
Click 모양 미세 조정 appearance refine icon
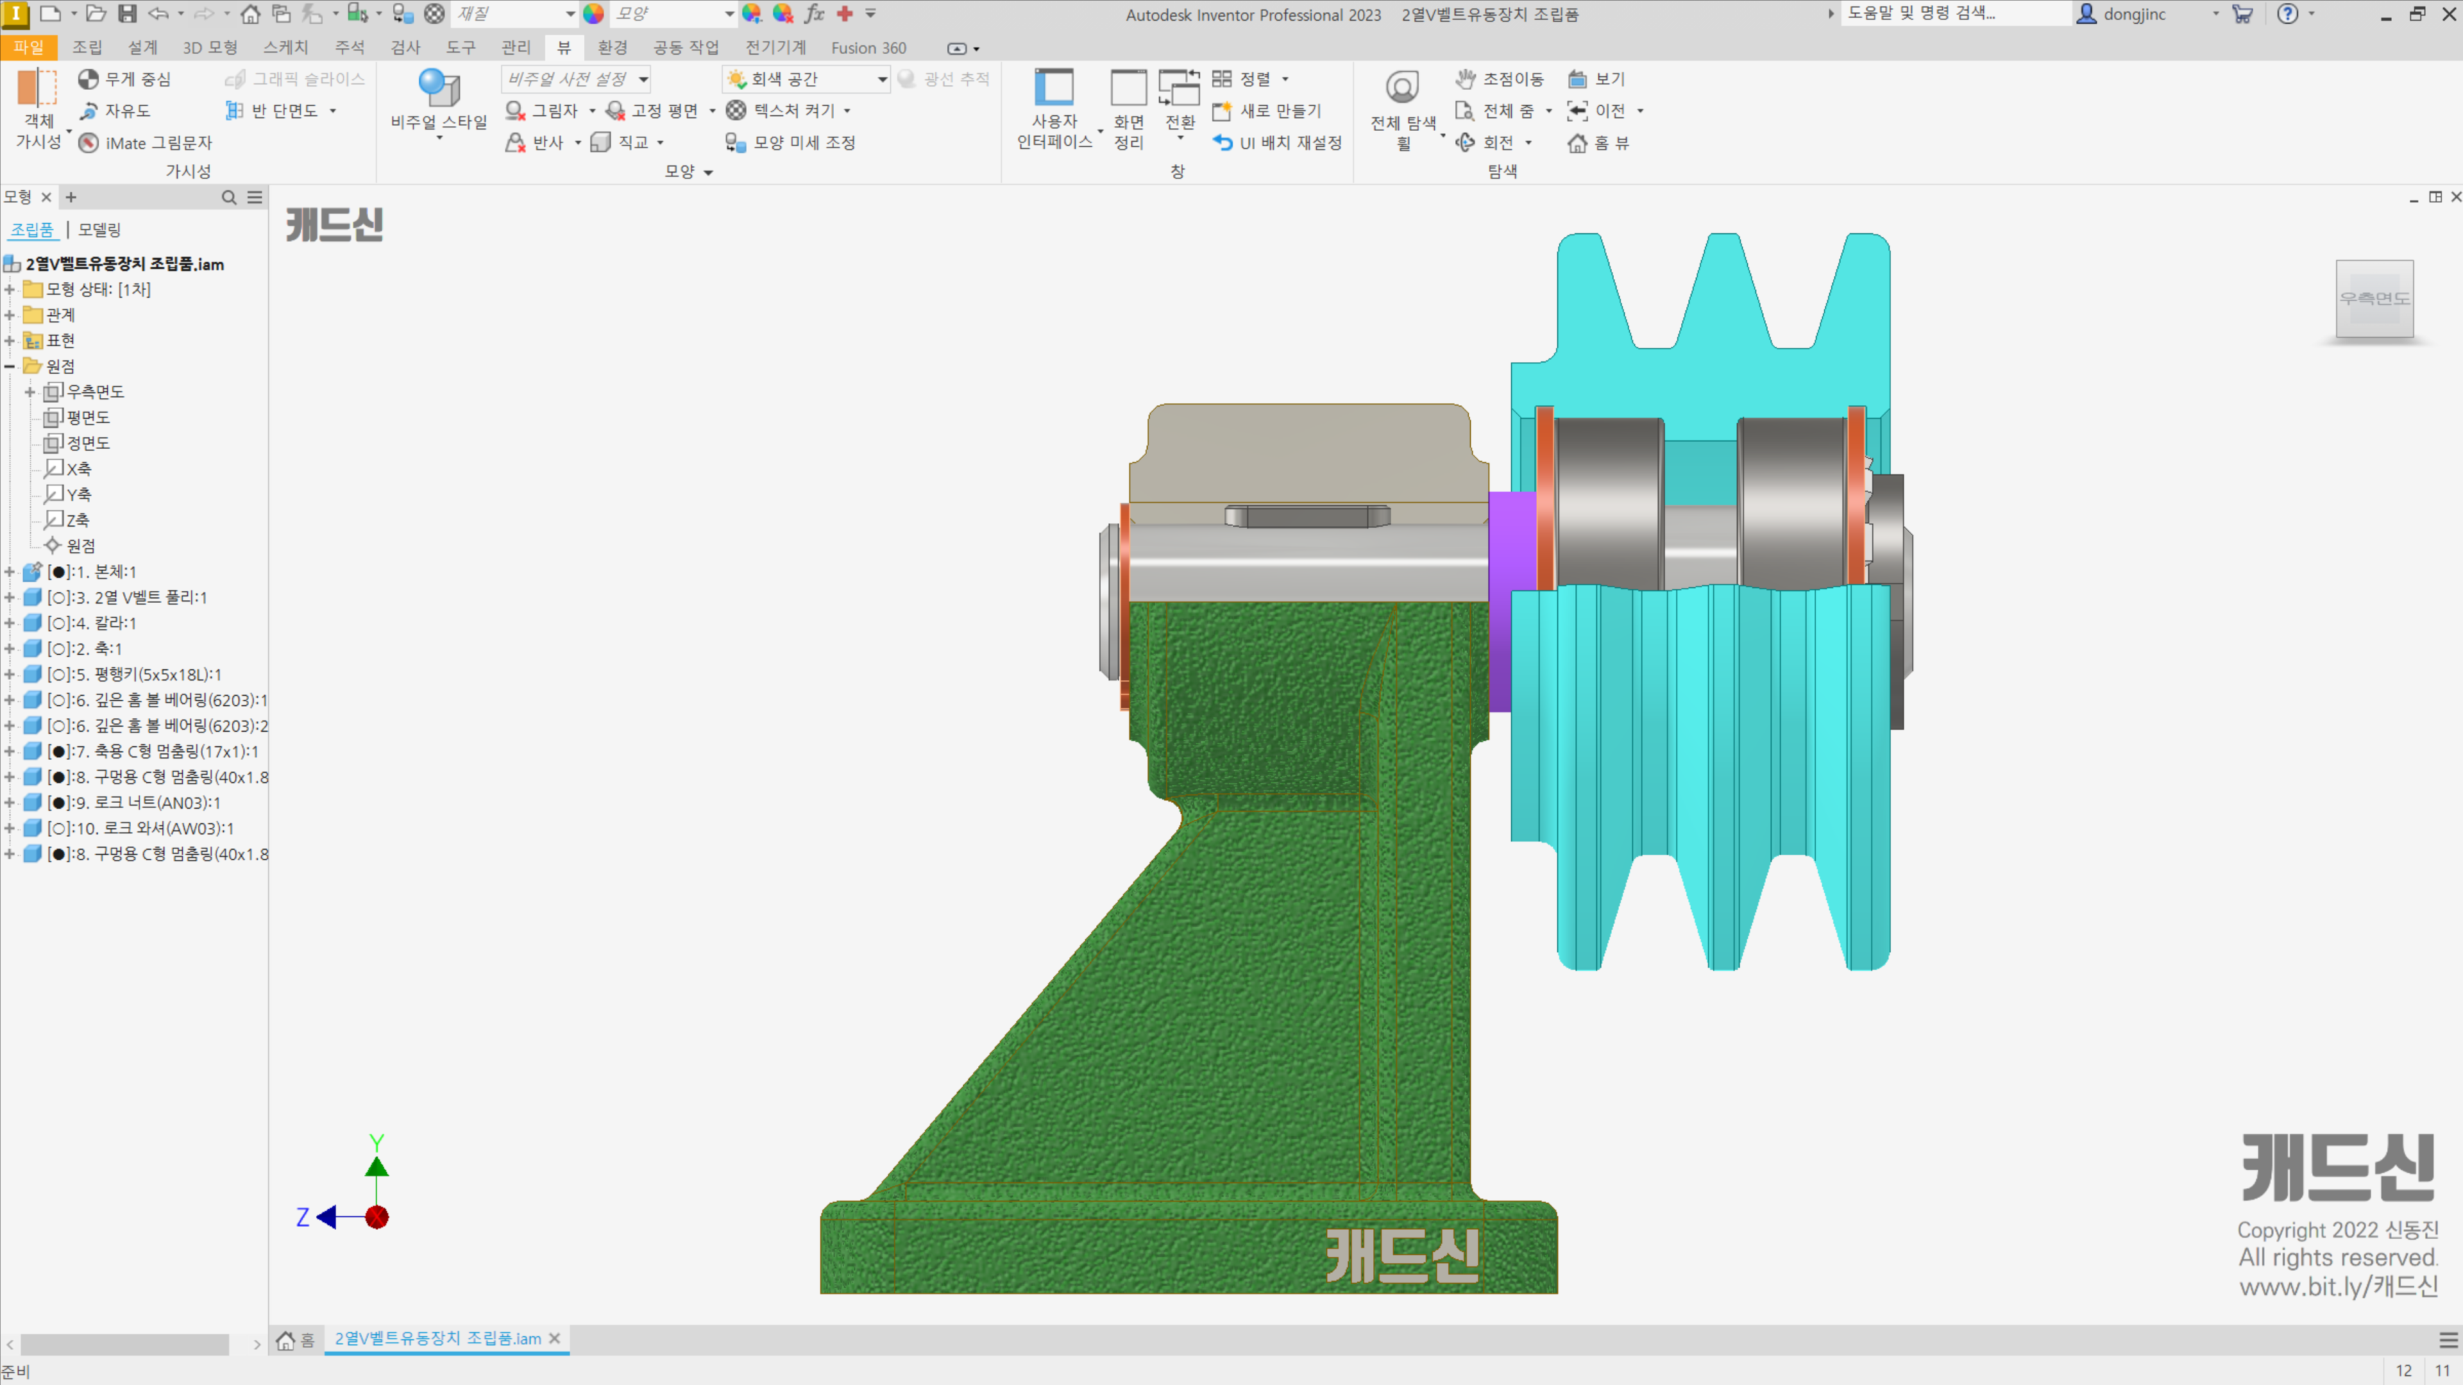[x=735, y=142]
